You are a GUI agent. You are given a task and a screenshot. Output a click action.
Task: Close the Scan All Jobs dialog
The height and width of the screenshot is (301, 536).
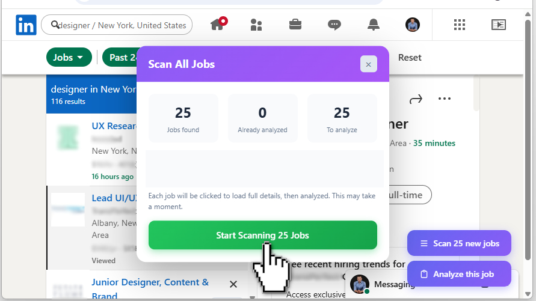click(x=368, y=64)
